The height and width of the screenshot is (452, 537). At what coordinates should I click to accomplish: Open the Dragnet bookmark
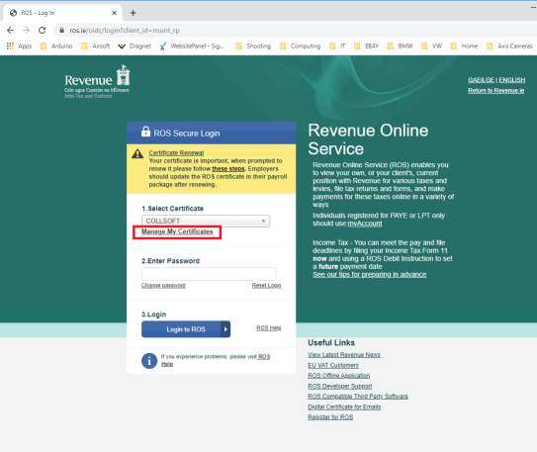(x=134, y=45)
